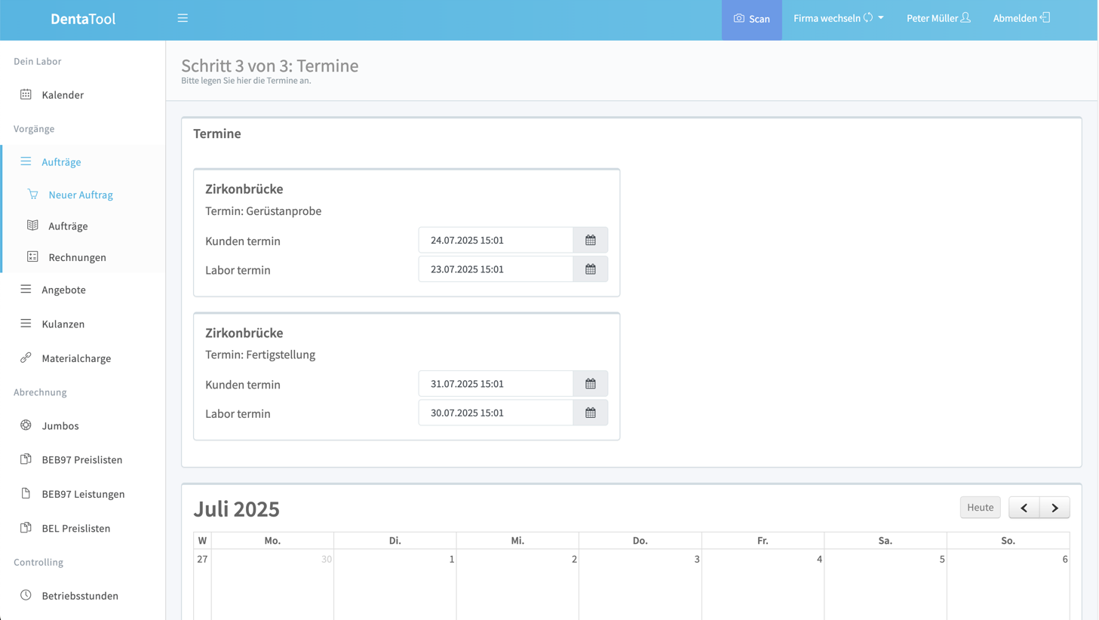Image resolution: width=1099 pixels, height=620 pixels.
Task: Open calendar picker for Fertigstellung Labor termin
Action: click(590, 413)
